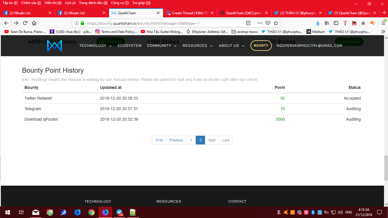Click the View Count extension icon
The width and height of the screenshot is (388, 218).
pos(354,23)
